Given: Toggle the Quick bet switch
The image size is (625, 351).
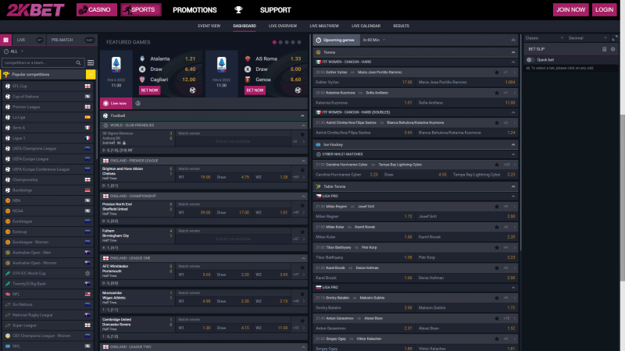Looking at the screenshot, I should (530, 60).
